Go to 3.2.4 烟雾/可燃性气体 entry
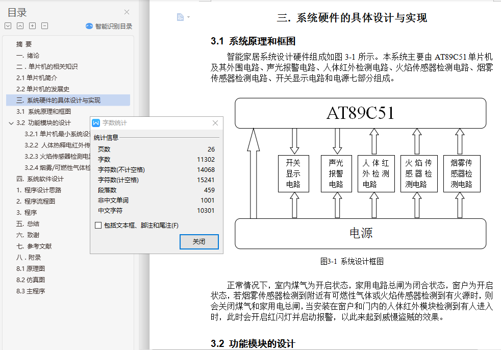501x350 pixels. coord(58,167)
